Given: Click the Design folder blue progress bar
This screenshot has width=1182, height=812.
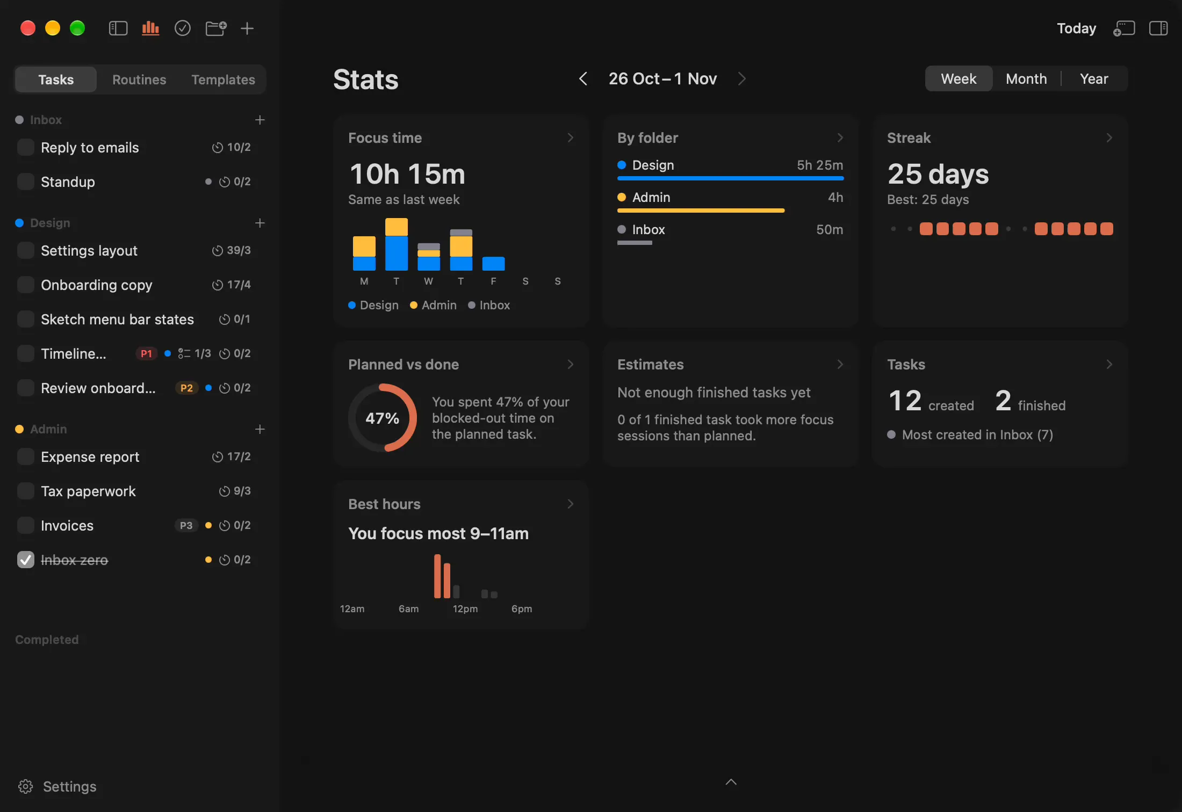Looking at the screenshot, I should pyautogui.click(x=731, y=178).
